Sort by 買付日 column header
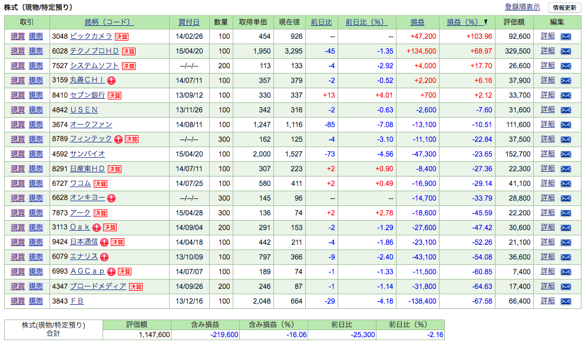 [x=189, y=22]
